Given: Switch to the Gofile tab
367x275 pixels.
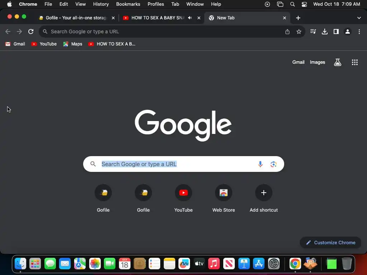Looking at the screenshot, I should 76,18.
